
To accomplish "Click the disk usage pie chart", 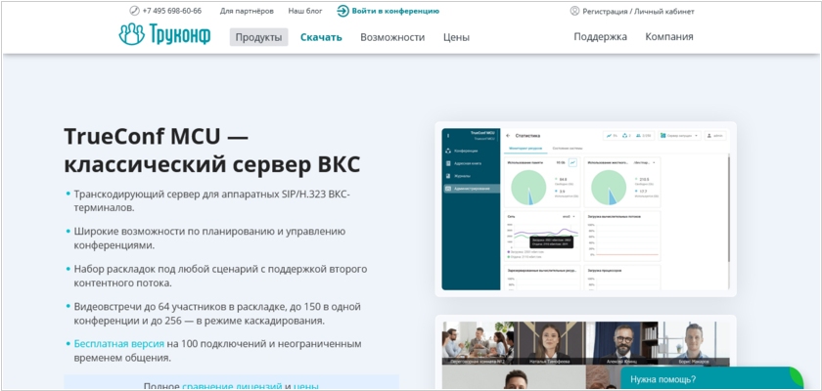I will pos(609,188).
